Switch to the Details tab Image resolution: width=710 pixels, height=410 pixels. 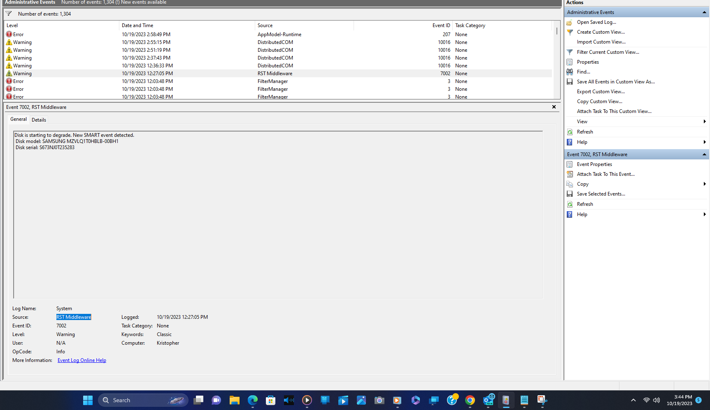[x=39, y=120]
